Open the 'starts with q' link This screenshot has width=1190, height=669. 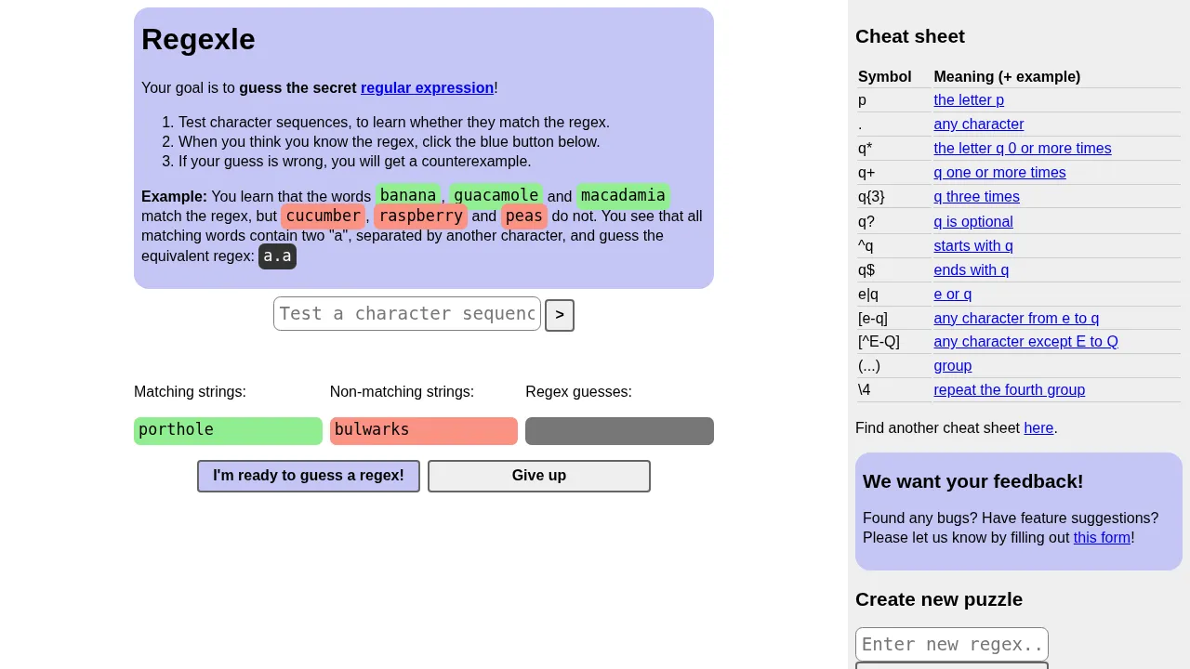[972, 246]
